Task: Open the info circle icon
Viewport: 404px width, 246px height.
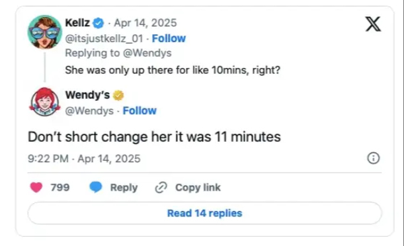Action: pos(374,158)
